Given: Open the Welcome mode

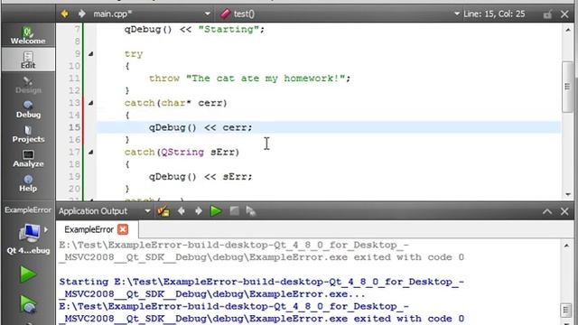Looking at the screenshot, I should pyautogui.click(x=28, y=36).
